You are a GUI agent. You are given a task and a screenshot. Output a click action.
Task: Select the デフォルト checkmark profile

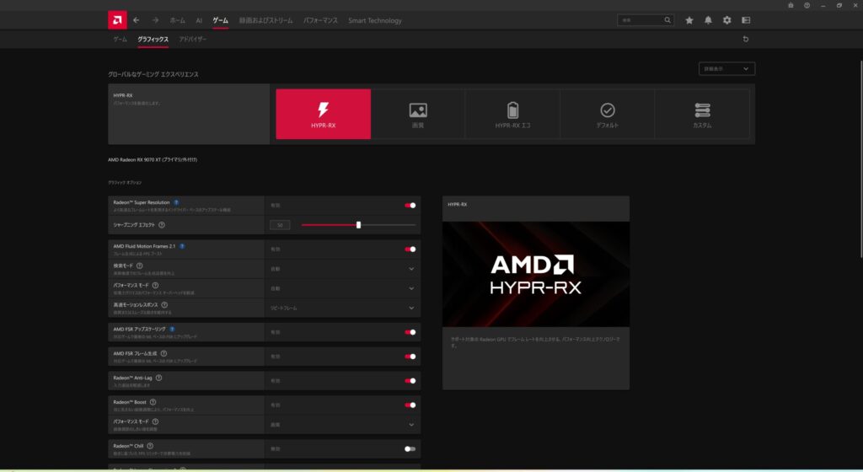click(607, 114)
